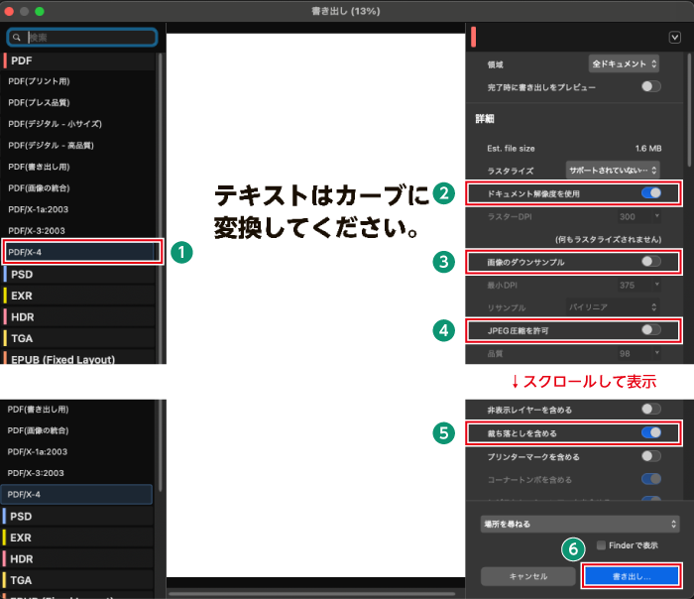694x599 pixels.
Task: Toggle the 完了時に書き出しをプレビュー switch
Action: tap(650, 87)
